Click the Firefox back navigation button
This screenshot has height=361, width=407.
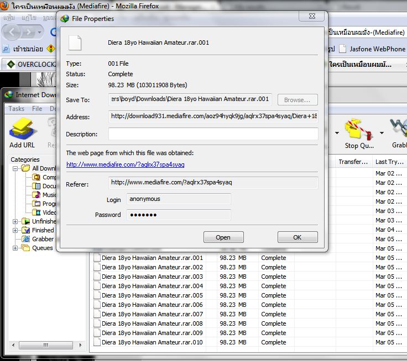[x=12, y=32]
